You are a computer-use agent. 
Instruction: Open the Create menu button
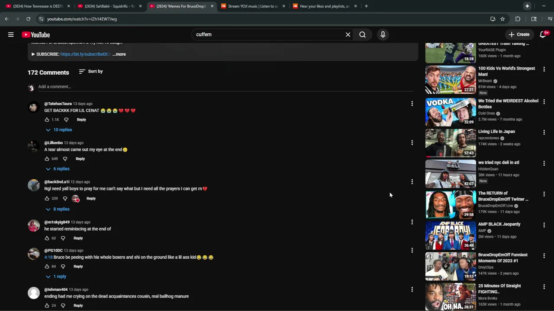519,35
